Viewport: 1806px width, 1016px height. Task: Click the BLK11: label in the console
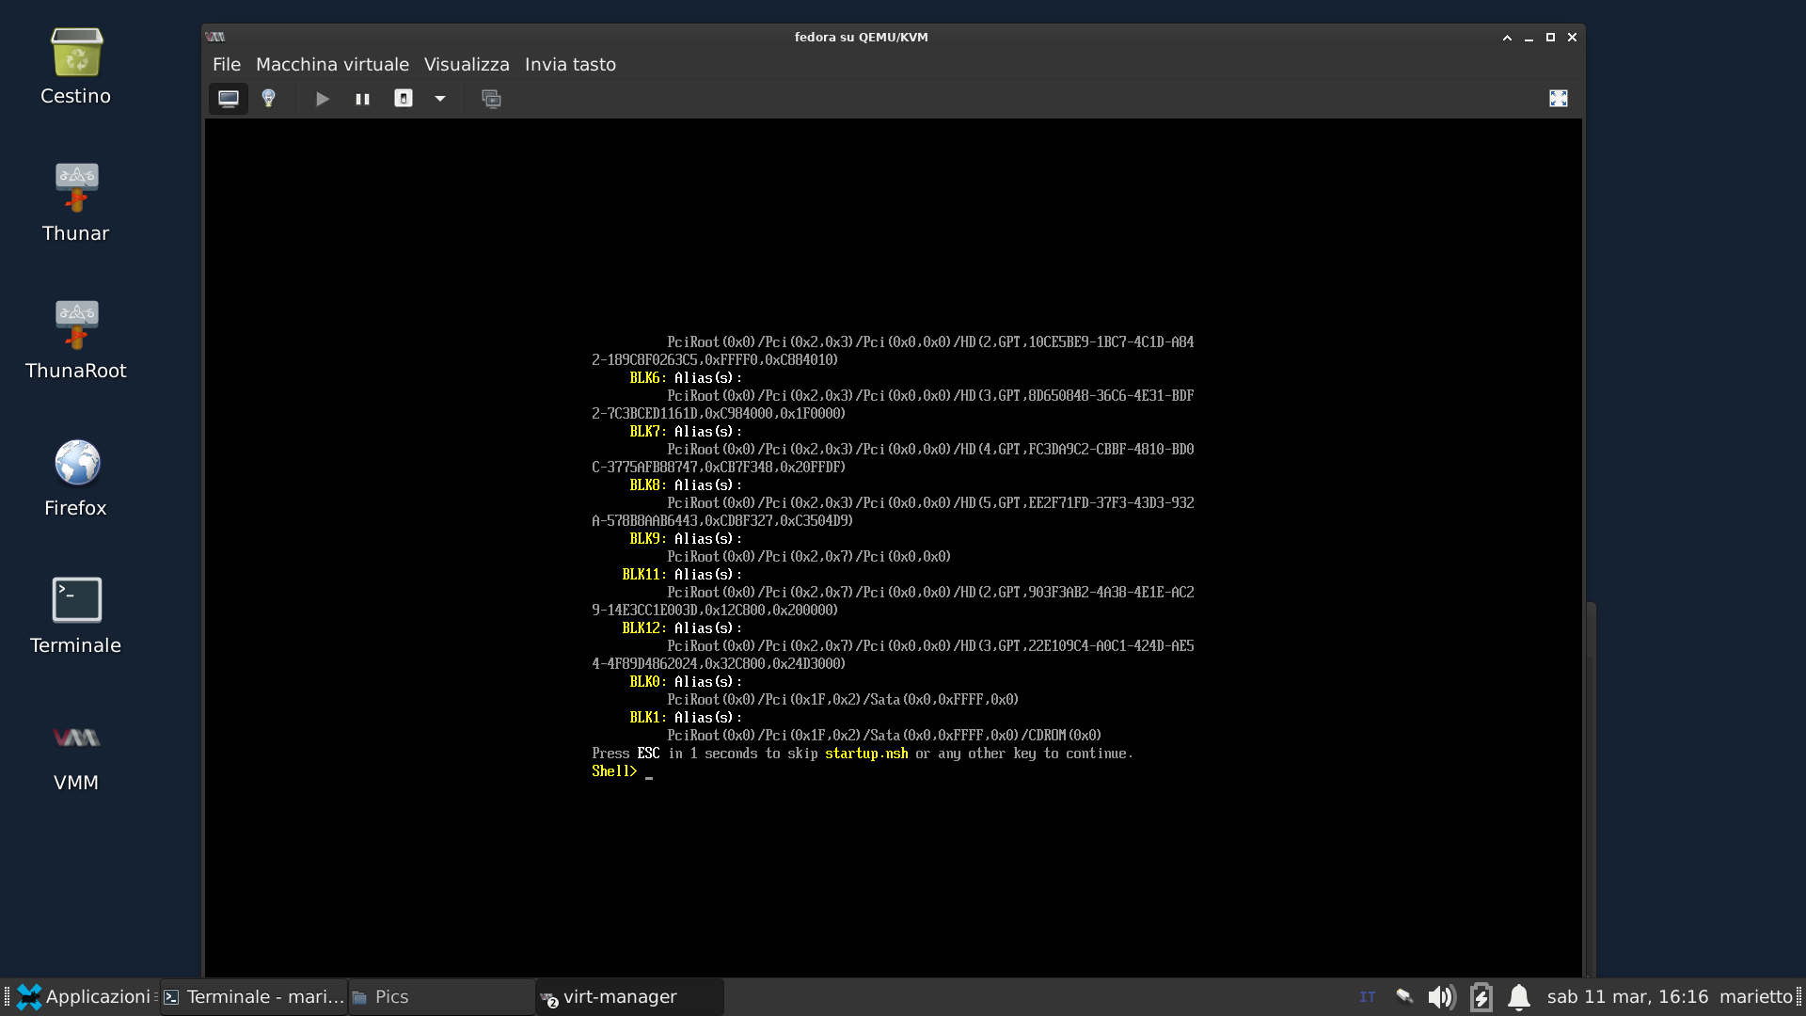pyautogui.click(x=644, y=575)
